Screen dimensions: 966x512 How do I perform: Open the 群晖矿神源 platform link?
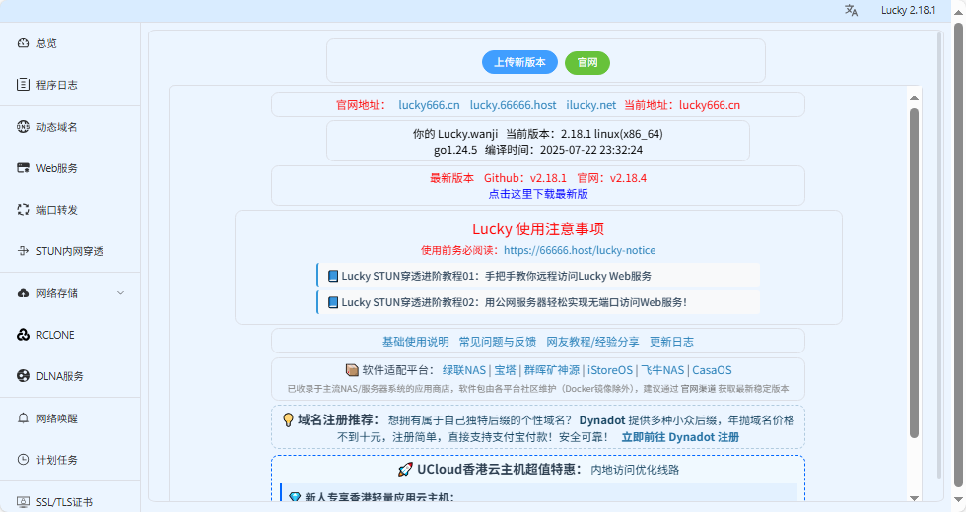pos(552,370)
